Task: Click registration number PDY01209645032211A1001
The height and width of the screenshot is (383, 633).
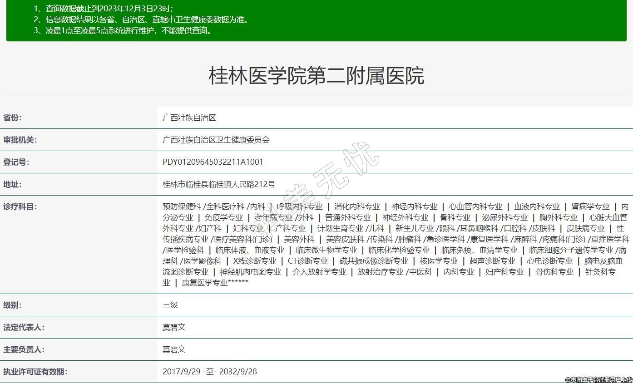Action: click(x=213, y=162)
